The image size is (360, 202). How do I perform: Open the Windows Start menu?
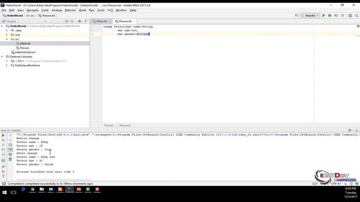4,192
